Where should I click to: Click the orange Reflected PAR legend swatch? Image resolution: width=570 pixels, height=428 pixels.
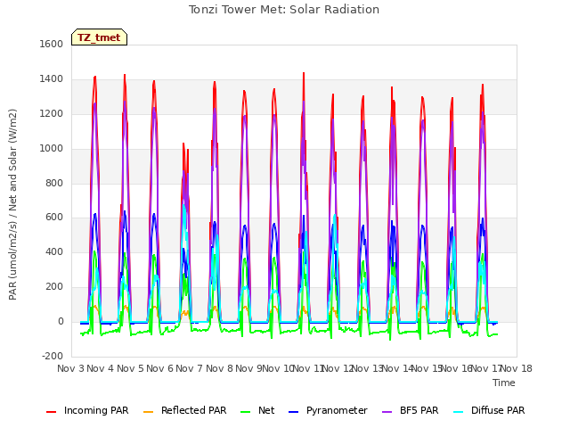pyautogui.click(x=149, y=412)
